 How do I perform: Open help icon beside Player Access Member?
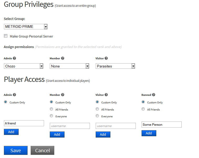(63, 95)
